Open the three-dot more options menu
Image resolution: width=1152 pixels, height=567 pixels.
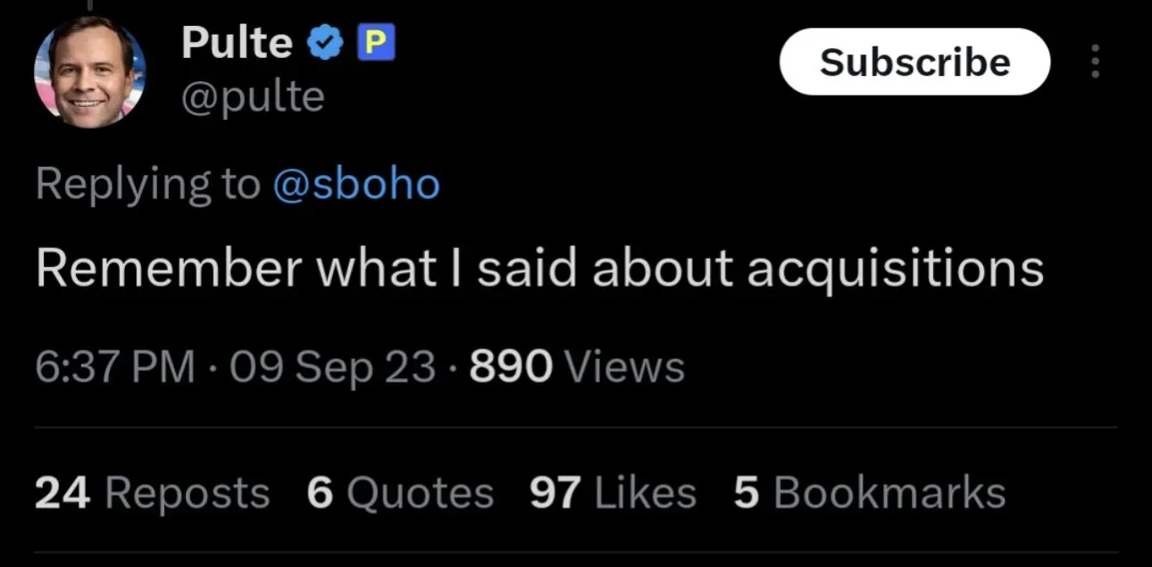pos(1097,63)
